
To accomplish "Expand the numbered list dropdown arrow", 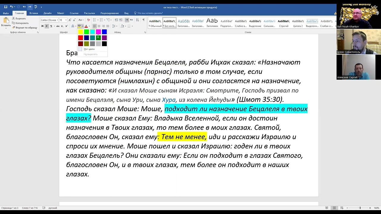I will coord(104,20).
